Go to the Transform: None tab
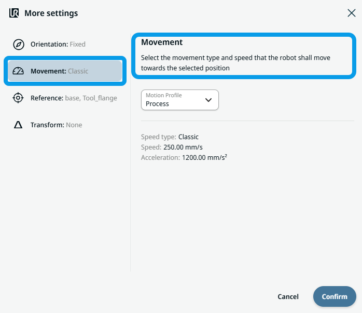The height and width of the screenshot is (313, 362). coord(56,125)
